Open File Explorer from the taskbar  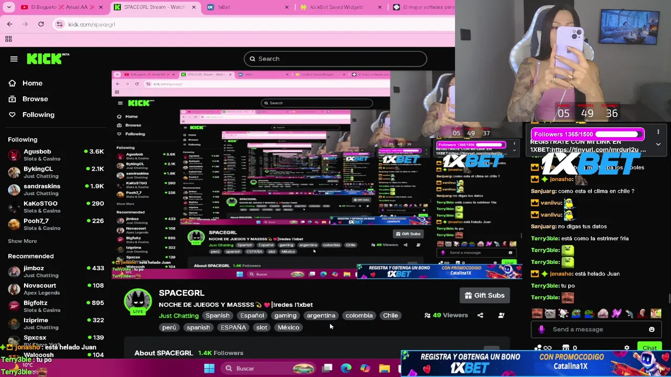[384, 369]
